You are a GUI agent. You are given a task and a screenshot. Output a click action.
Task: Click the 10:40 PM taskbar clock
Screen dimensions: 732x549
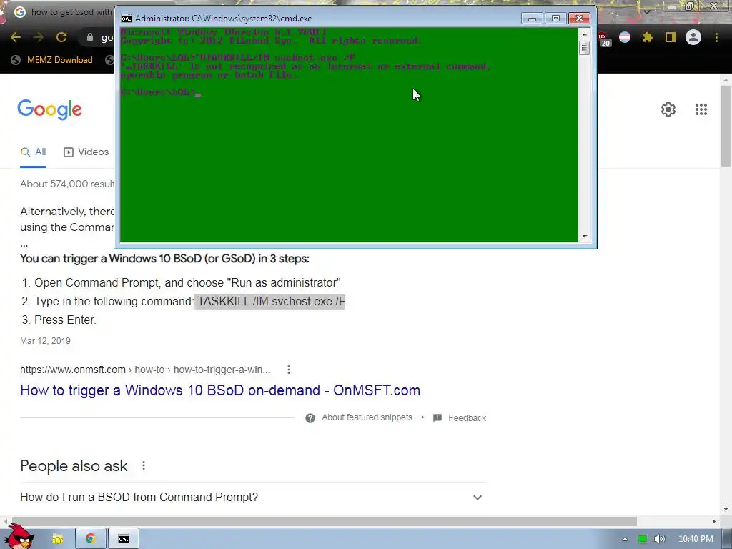(x=696, y=539)
